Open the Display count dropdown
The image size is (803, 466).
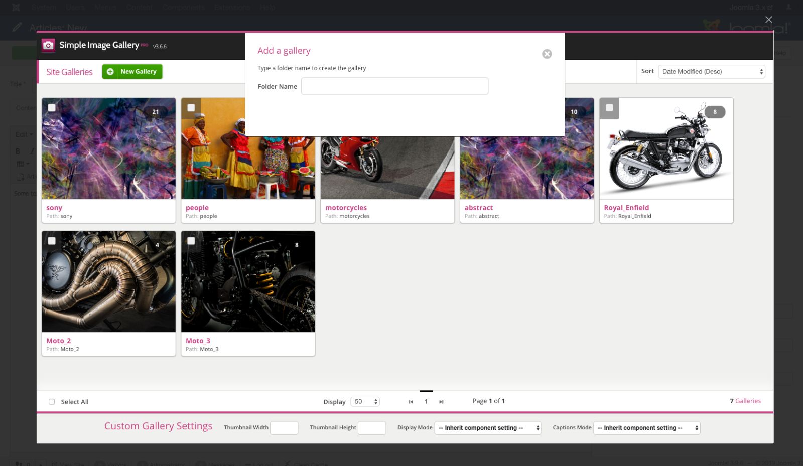click(365, 402)
